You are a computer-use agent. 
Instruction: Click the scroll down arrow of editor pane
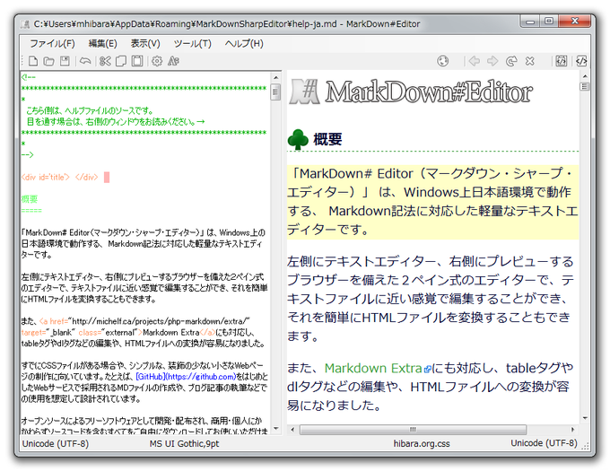coord(275,429)
